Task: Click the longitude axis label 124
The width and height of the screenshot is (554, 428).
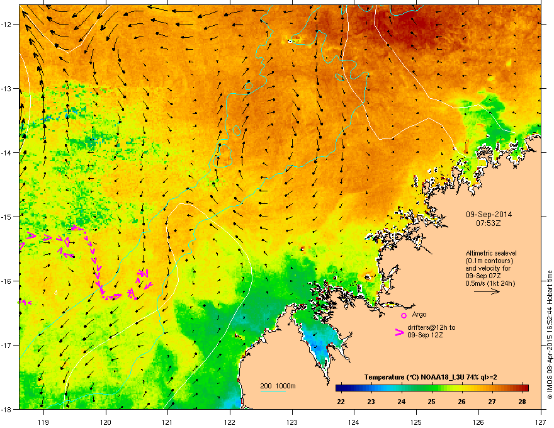Action: (x=354, y=422)
